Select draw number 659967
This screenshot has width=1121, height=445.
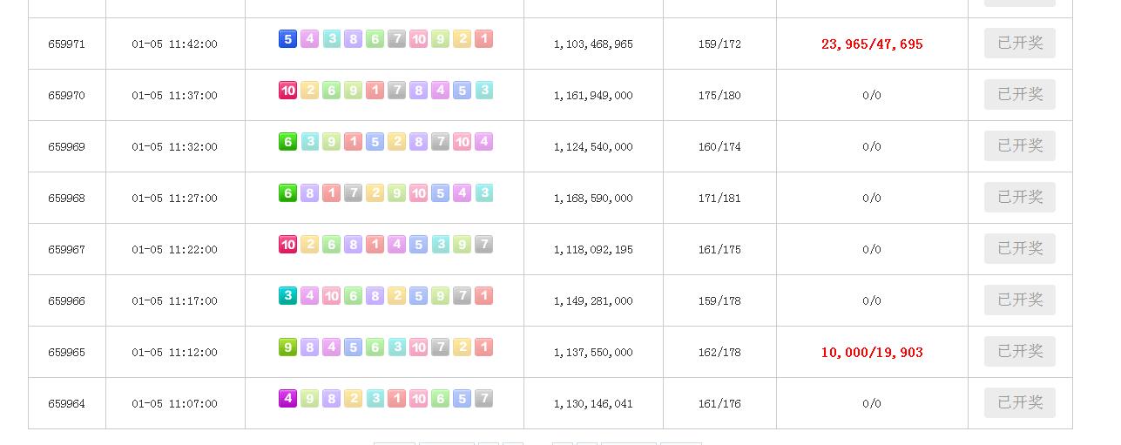click(67, 250)
